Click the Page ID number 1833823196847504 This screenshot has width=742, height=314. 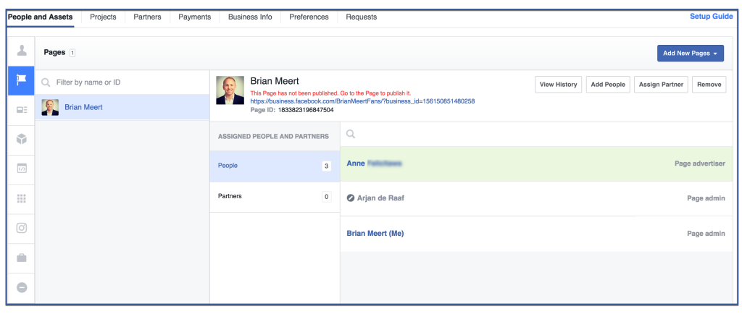[306, 109]
